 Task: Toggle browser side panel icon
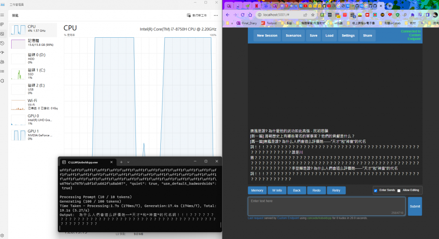(x=427, y=15)
